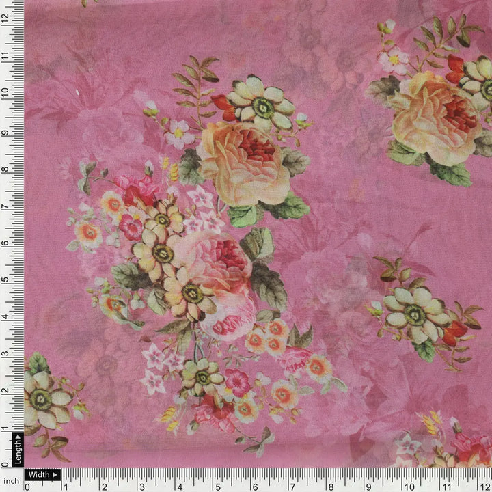
Task: Select the 6 mark on the width ruler
Action: pyautogui.click(x=254, y=487)
